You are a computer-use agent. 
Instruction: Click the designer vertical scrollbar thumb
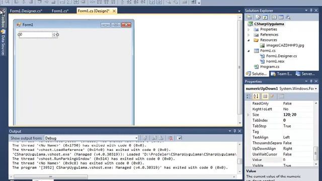pyautogui.click(x=239, y=67)
